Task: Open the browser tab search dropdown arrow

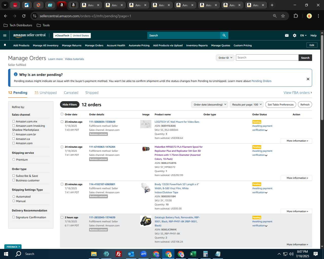Action: tap(5, 5)
